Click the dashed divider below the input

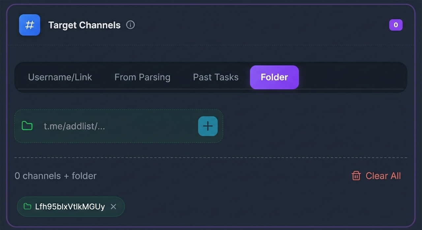pos(211,158)
